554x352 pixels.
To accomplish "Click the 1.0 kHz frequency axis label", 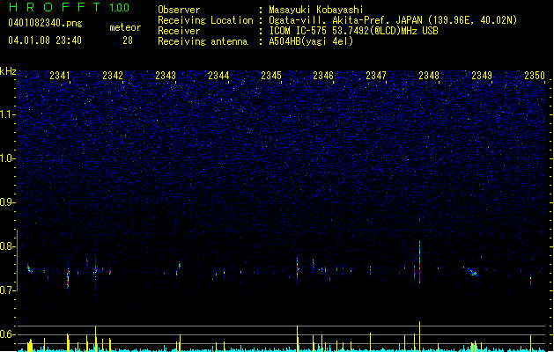I will click(x=7, y=158).
